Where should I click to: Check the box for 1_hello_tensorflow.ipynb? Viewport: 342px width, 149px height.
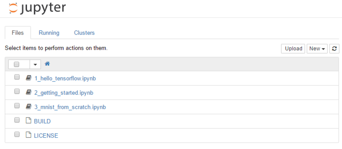click(17, 77)
